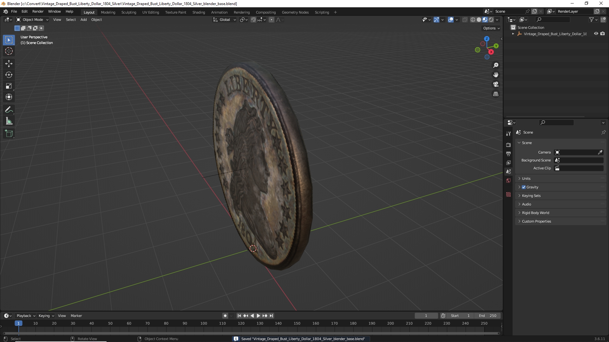Add a new workspace with plus button

click(x=335, y=12)
